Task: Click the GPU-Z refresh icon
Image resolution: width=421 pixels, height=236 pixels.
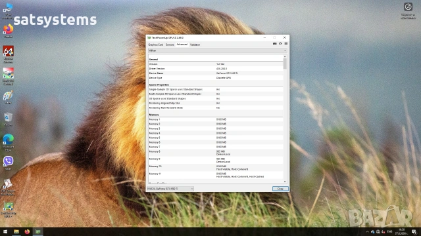Action: pos(280,44)
